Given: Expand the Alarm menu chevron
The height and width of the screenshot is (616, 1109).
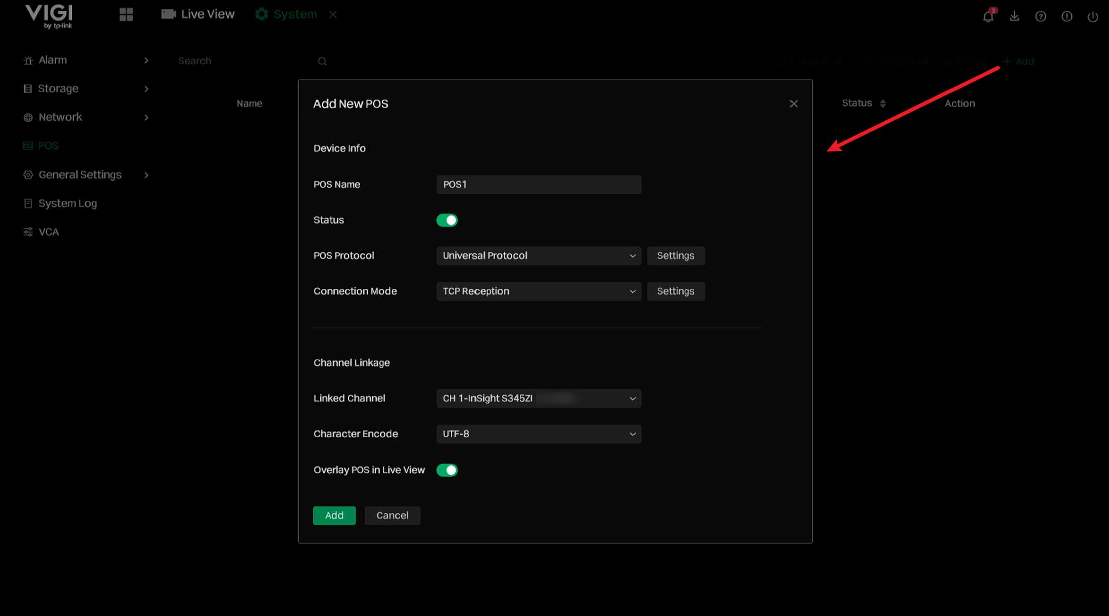Looking at the screenshot, I should (146, 60).
